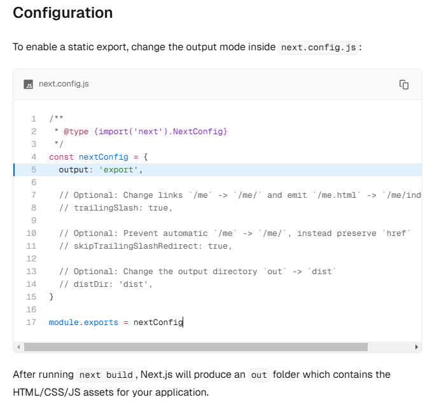Click the horizontal scrollbar thumb in code block

tap(196, 347)
